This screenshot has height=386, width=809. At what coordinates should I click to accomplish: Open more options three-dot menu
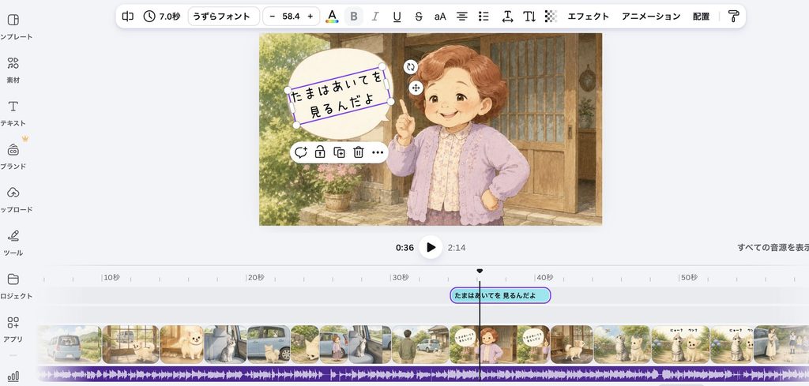click(x=378, y=152)
